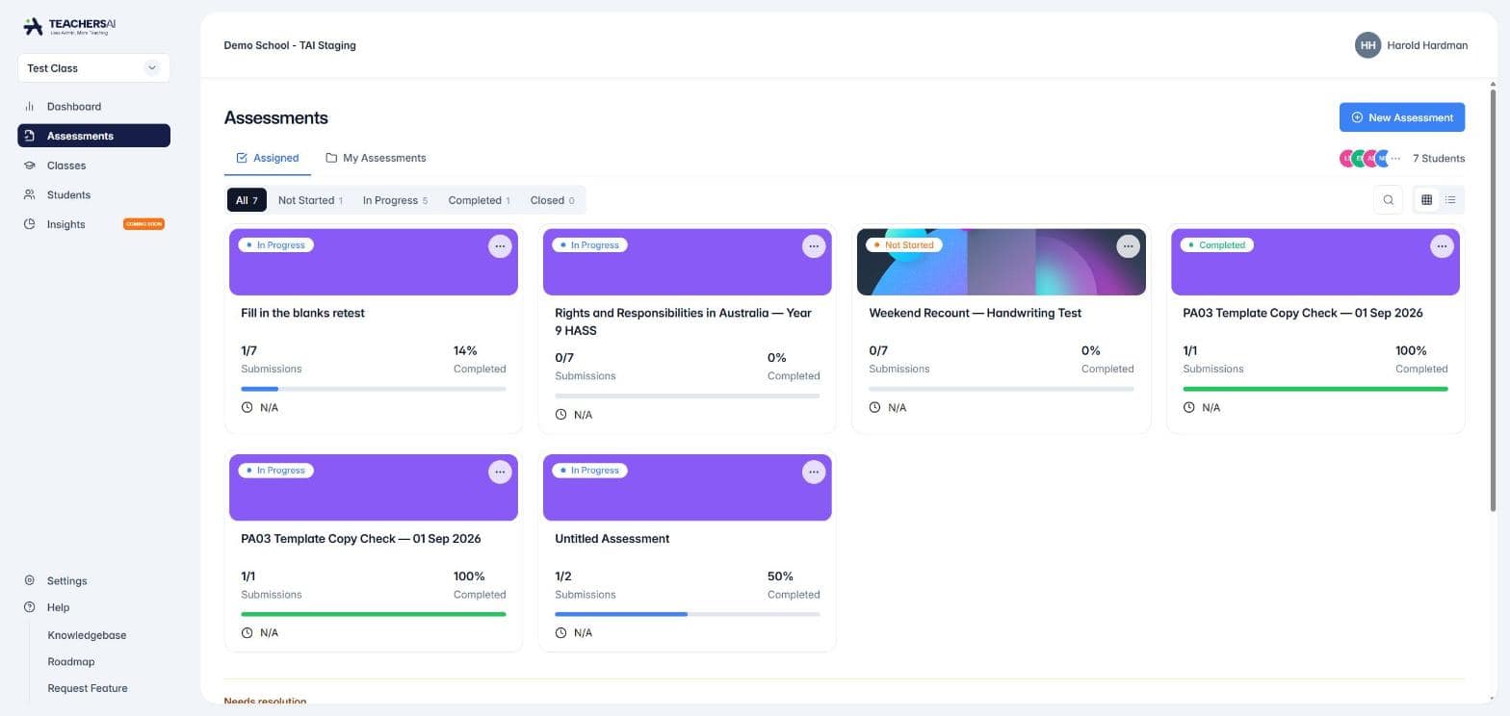Click the page's vertical scrollbar
1510x716 pixels.
(x=1494, y=298)
